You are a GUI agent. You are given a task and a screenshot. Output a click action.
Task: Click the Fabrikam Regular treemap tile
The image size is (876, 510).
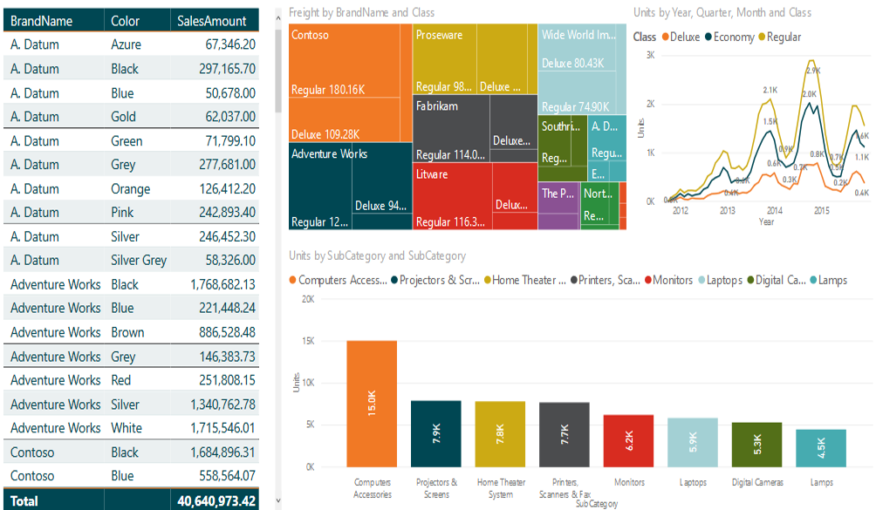[x=451, y=129]
